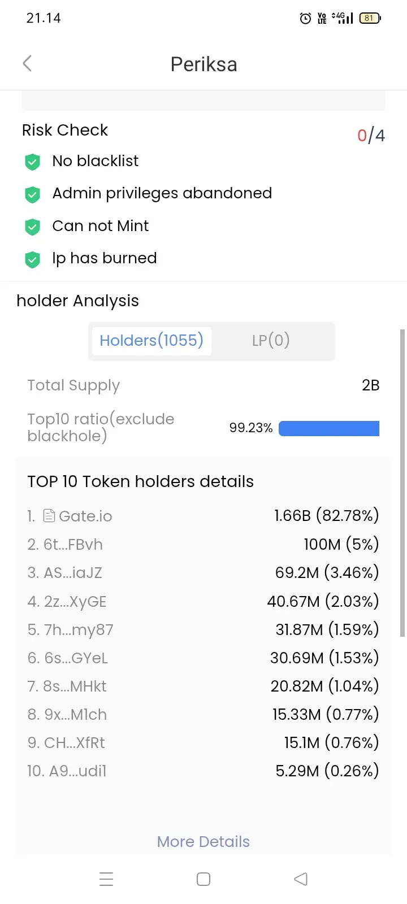407x904 pixels.
Task: Switch to the Holders(1055) tab
Action: (x=151, y=341)
